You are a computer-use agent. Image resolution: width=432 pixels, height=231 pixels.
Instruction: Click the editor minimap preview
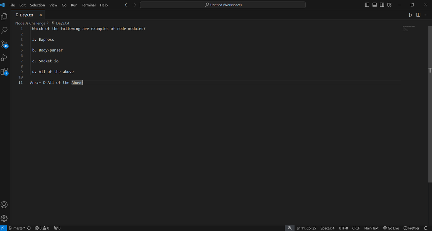pyautogui.click(x=409, y=29)
